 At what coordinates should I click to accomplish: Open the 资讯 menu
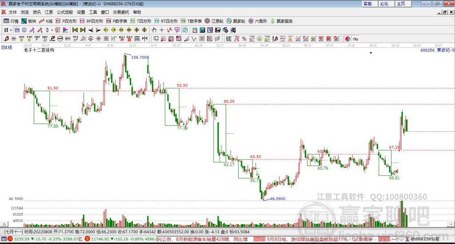(36, 12)
